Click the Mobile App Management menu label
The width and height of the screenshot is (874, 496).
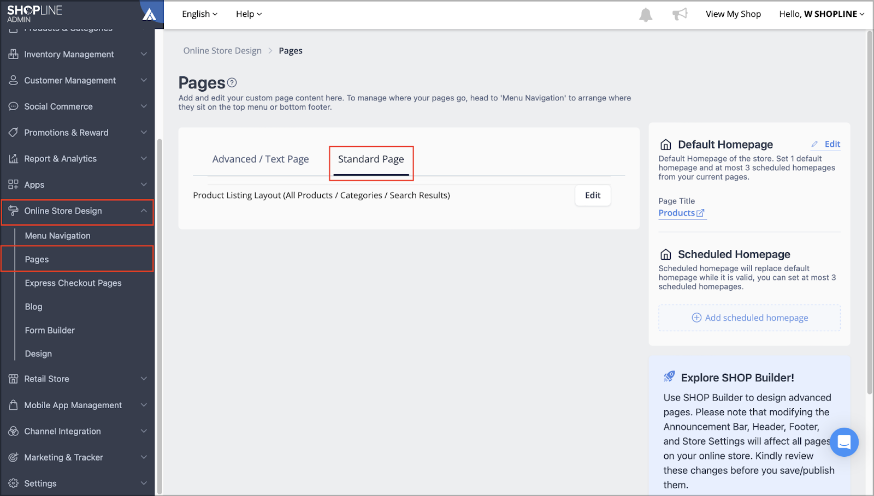tap(73, 405)
